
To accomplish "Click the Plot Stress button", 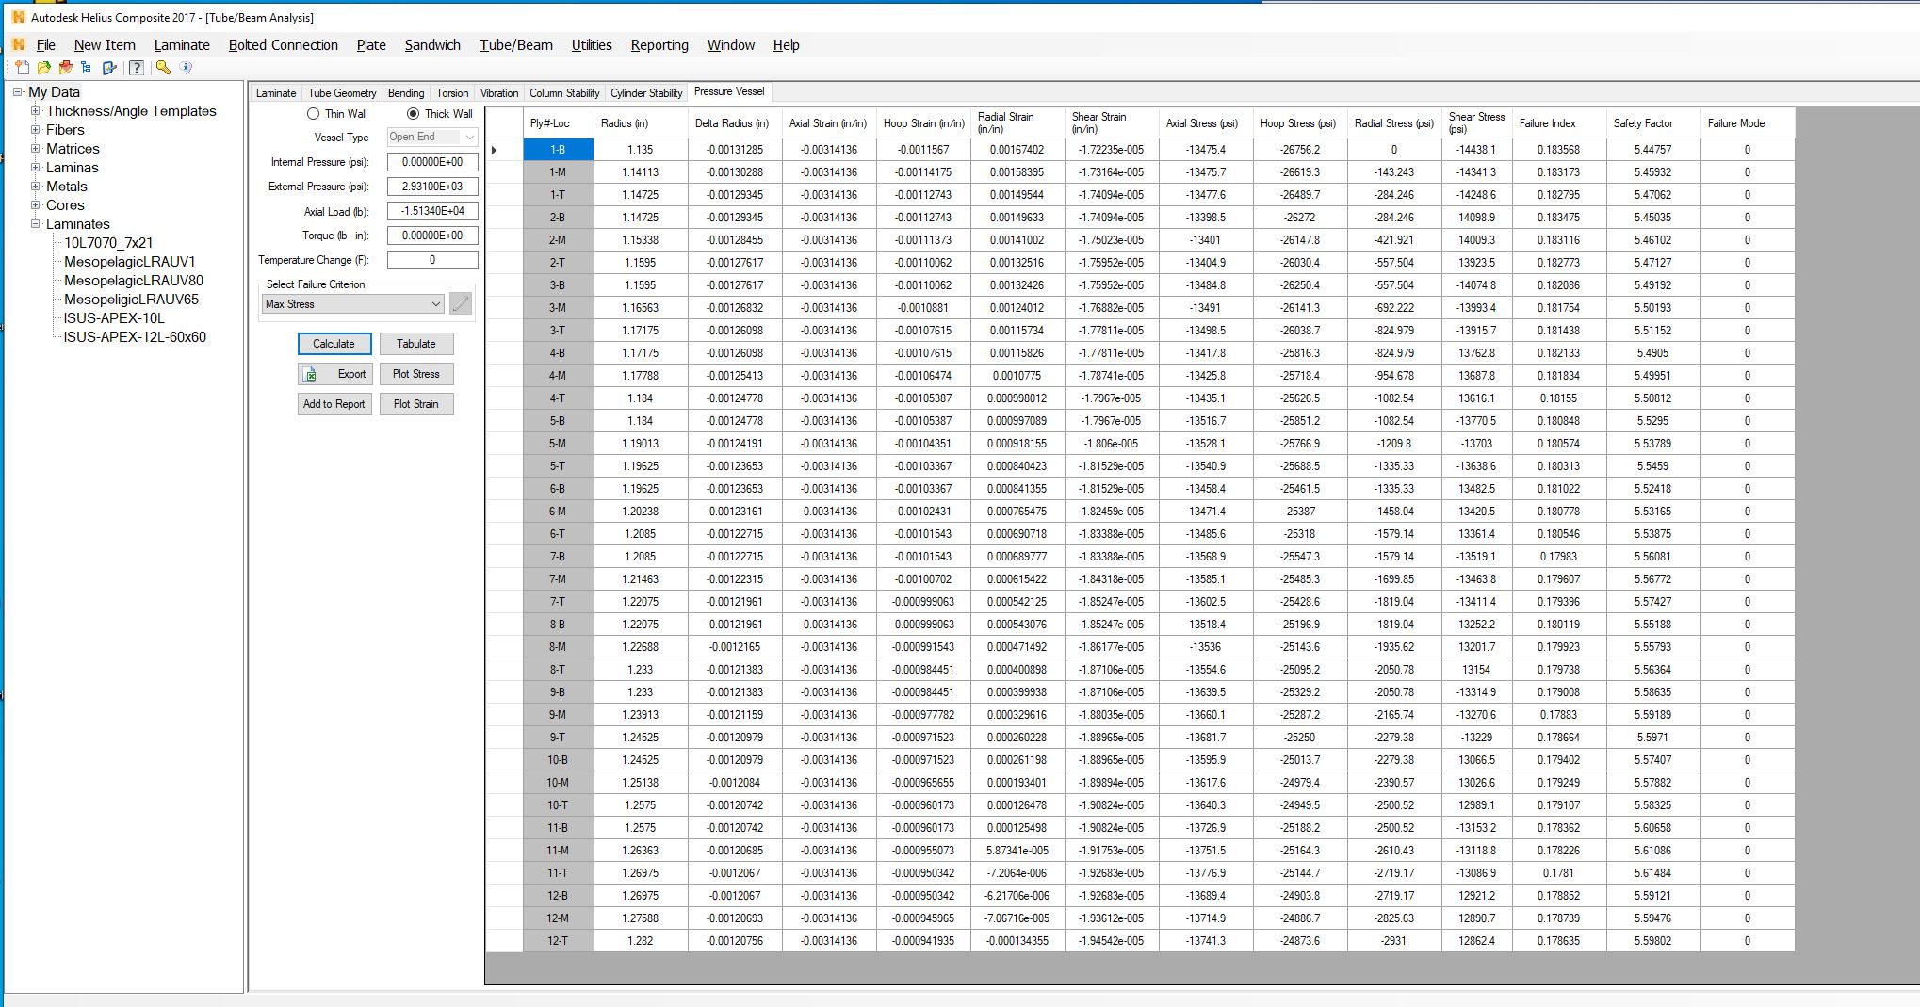I will point(416,374).
